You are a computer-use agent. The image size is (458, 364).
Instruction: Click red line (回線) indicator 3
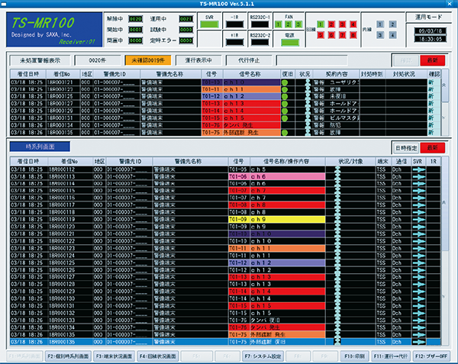pos(342,24)
